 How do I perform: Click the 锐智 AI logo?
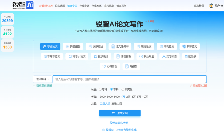pos(23,5)
